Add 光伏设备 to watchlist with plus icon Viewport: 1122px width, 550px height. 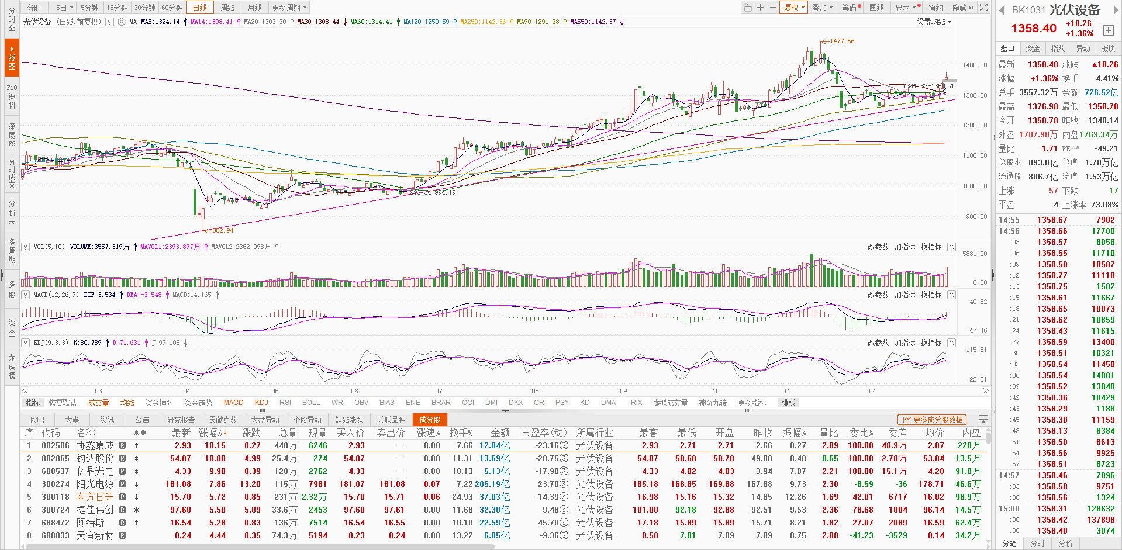click(1108, 30)
